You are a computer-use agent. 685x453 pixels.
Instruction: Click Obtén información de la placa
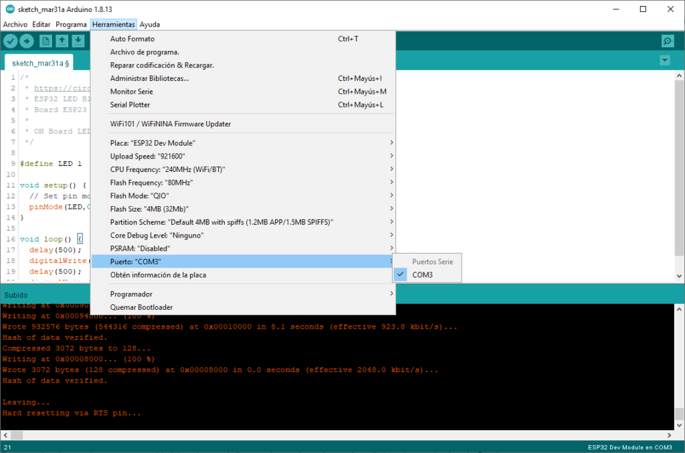pyautogui.click(x=243, y=275)
